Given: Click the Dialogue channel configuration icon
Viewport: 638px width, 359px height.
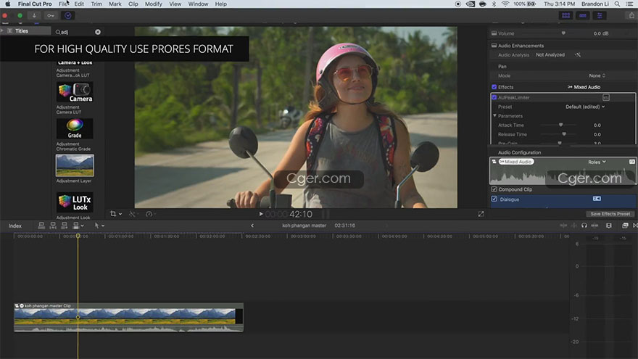Looking at the screenshot, I should point(597,199).
